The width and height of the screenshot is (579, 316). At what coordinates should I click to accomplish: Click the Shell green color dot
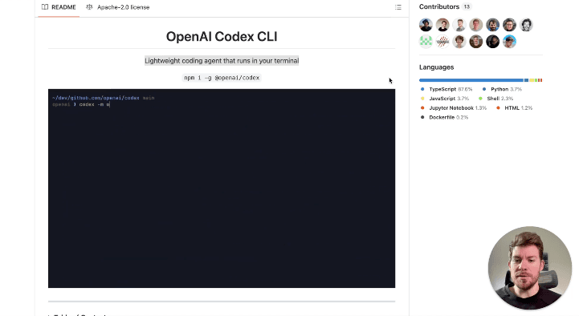click(480, 99)
